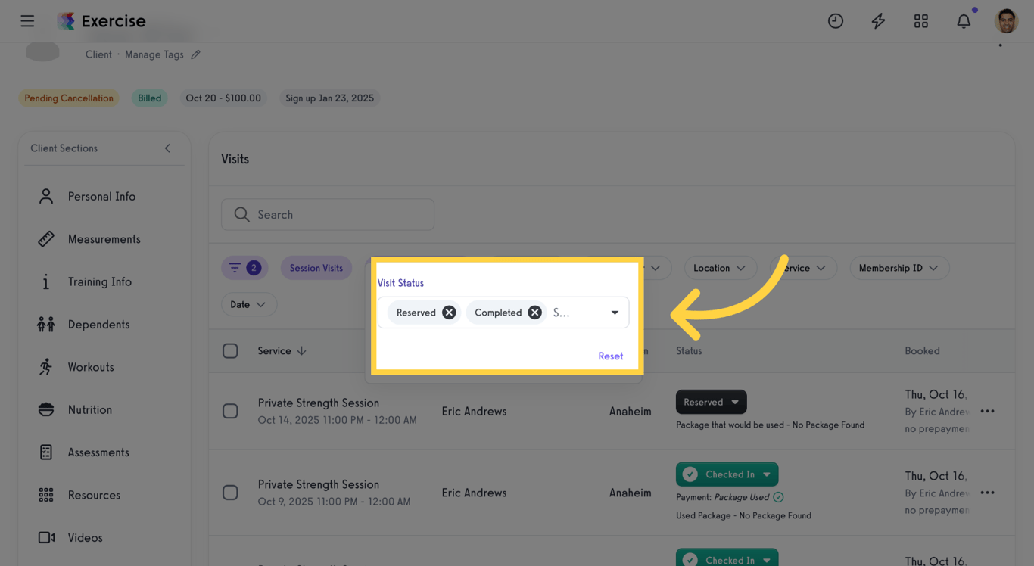
Task: Open the clock history icon
Action: 836,21
